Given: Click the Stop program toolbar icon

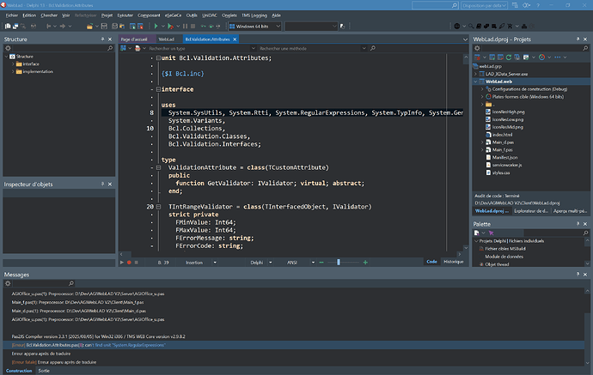Looking at the screenshot, I should coord(193,26).
